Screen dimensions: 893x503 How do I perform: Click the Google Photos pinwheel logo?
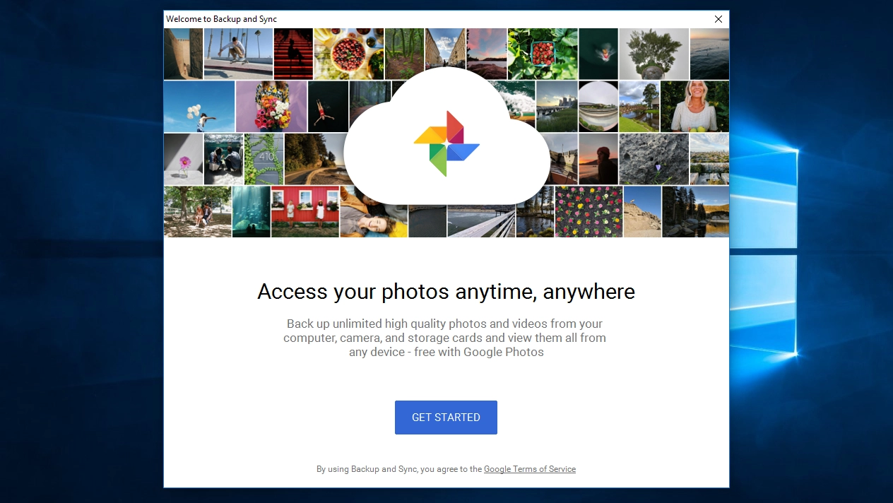pyautogui.click(x=446, y=143)
